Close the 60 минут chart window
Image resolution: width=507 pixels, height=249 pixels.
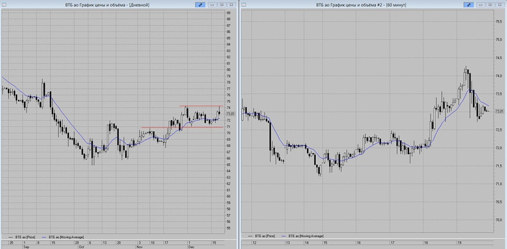(x=499, y=5)
